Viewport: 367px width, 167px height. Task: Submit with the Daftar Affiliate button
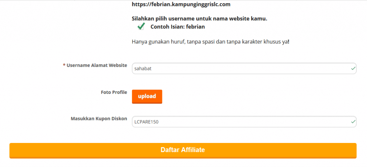183,150
